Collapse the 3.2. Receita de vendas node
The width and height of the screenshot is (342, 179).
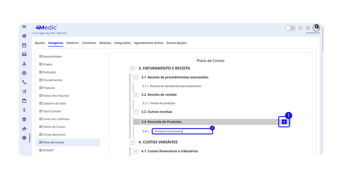coord(136,95)
